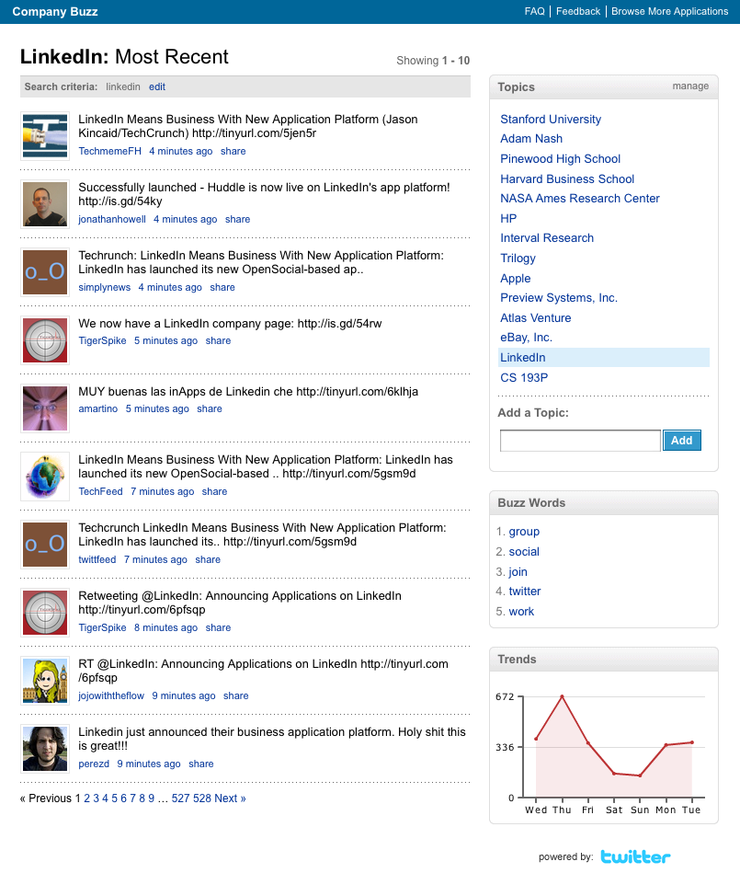Click the Feedback header link
The image size is (740, 873).
[x=578, y=12]
